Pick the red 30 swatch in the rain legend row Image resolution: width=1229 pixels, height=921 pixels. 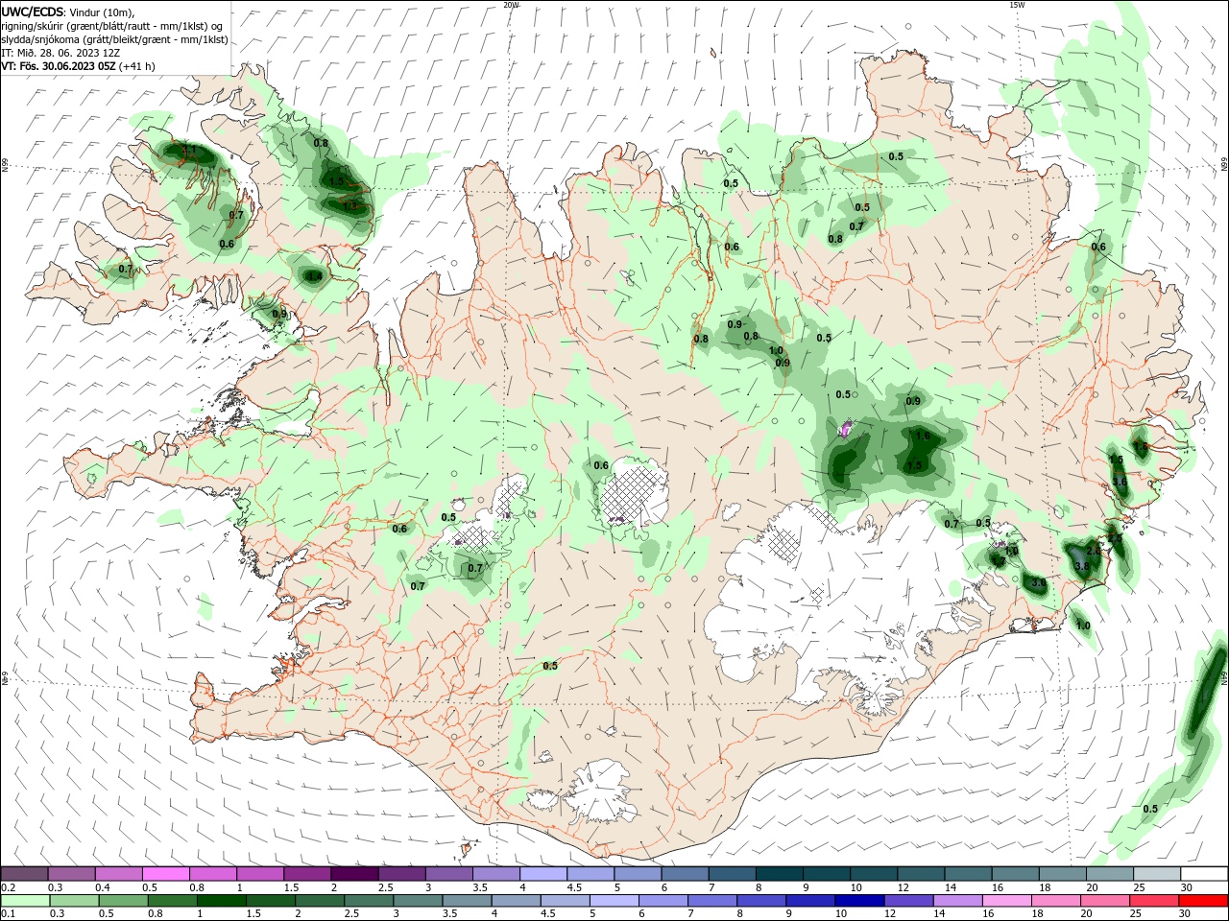click(x=1205, y=901)
